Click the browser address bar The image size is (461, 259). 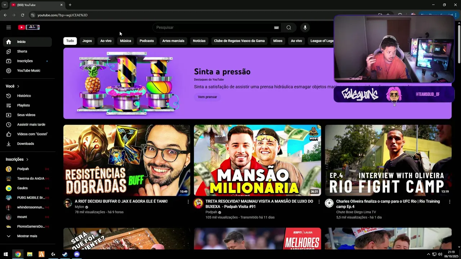202,15
